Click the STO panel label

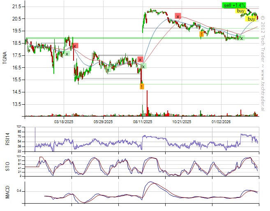point(7,167)
